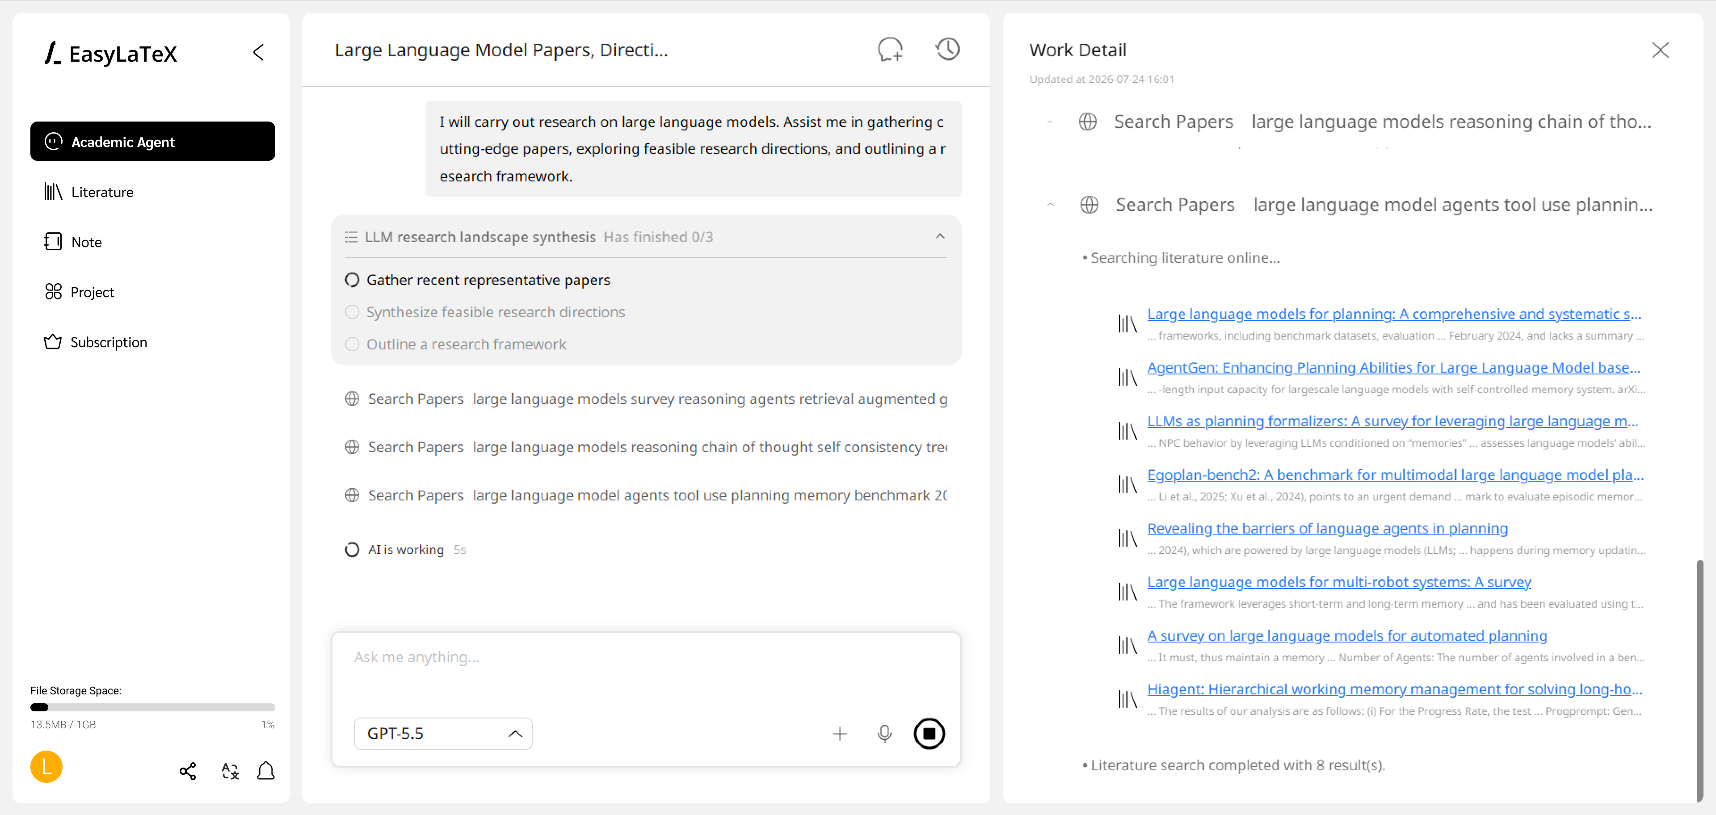Collapse the agents tool use planning search in Work Detail
1716x815 pixels.
pos(1050,204)
